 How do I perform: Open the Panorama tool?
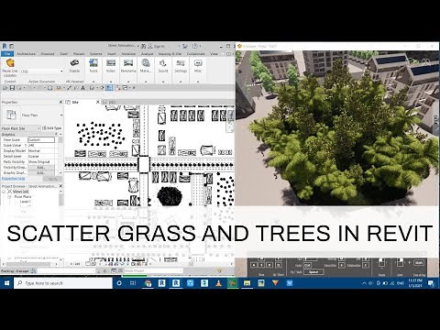[x=128, y=63]
